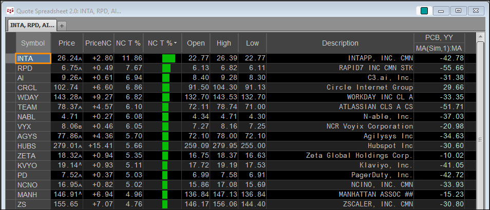Add a new tab with the plus button
Screen dimensions: 490x210
(62, 25)
